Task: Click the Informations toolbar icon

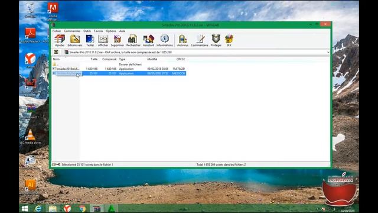Action: click(164, 41)
